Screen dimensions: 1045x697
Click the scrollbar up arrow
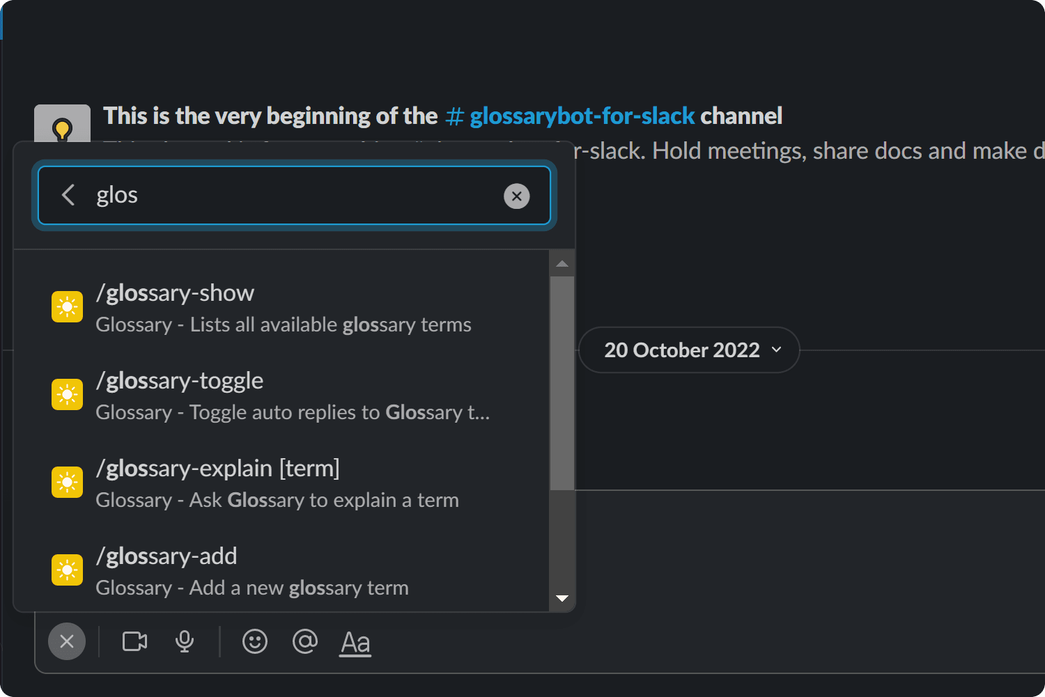pos(562,263)
